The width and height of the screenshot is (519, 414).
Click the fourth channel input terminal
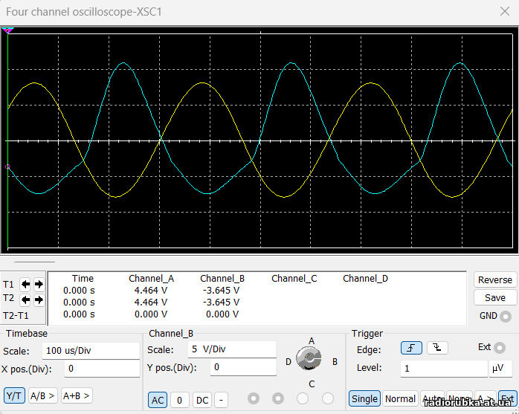(328, 398)
